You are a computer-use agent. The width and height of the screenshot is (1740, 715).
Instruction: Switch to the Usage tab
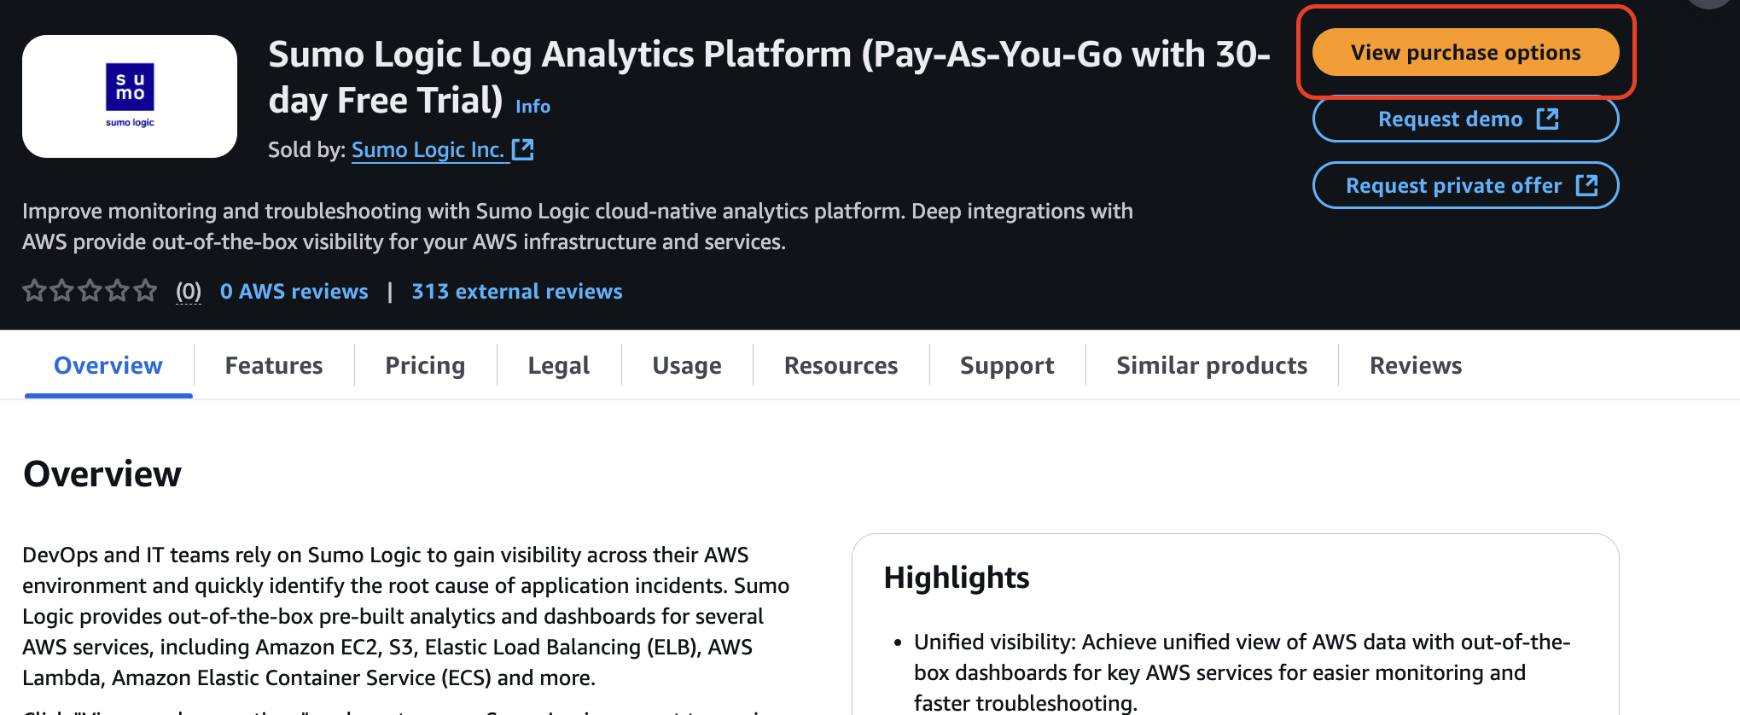tap(687, 365)
